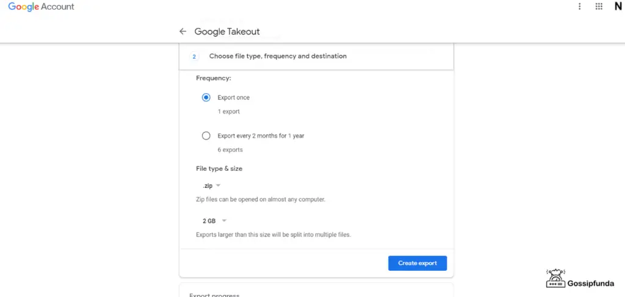Open the 2 GB file size dropdown
The height and width of the screenshot is (297, 625).
pos(214,221)
